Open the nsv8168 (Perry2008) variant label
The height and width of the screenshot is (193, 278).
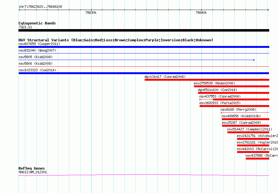pos(238,109)
